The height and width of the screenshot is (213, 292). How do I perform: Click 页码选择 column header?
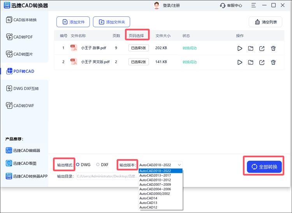click(x=136, y=35)
